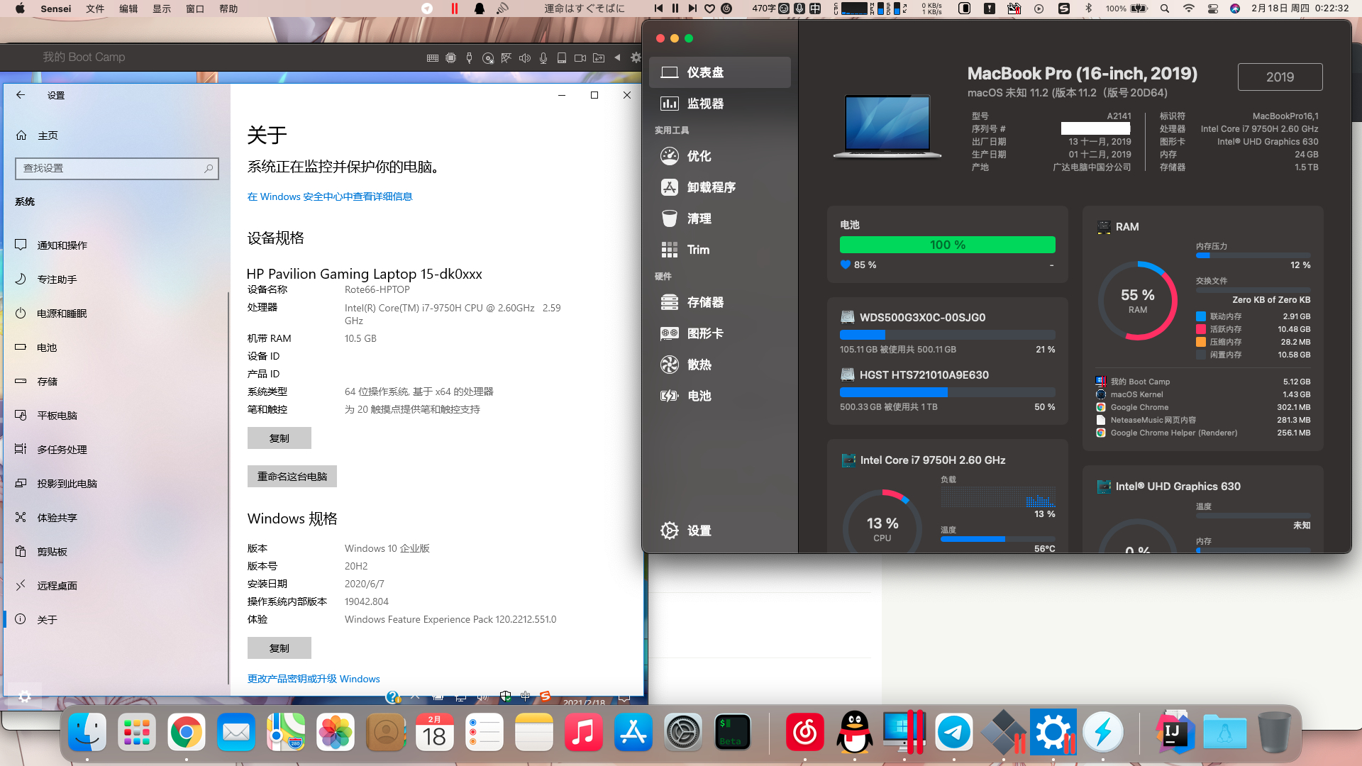Open 专注助手 focus assist page
Screen dimensions: 1362x766
click(x=115, y=279)
